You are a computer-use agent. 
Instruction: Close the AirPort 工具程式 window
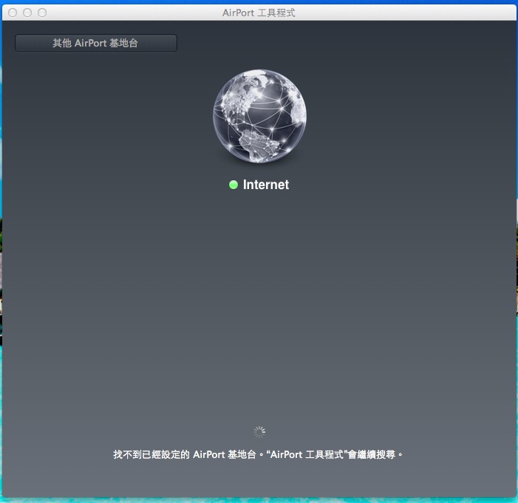pyautogui.click(x=13, y=13)
